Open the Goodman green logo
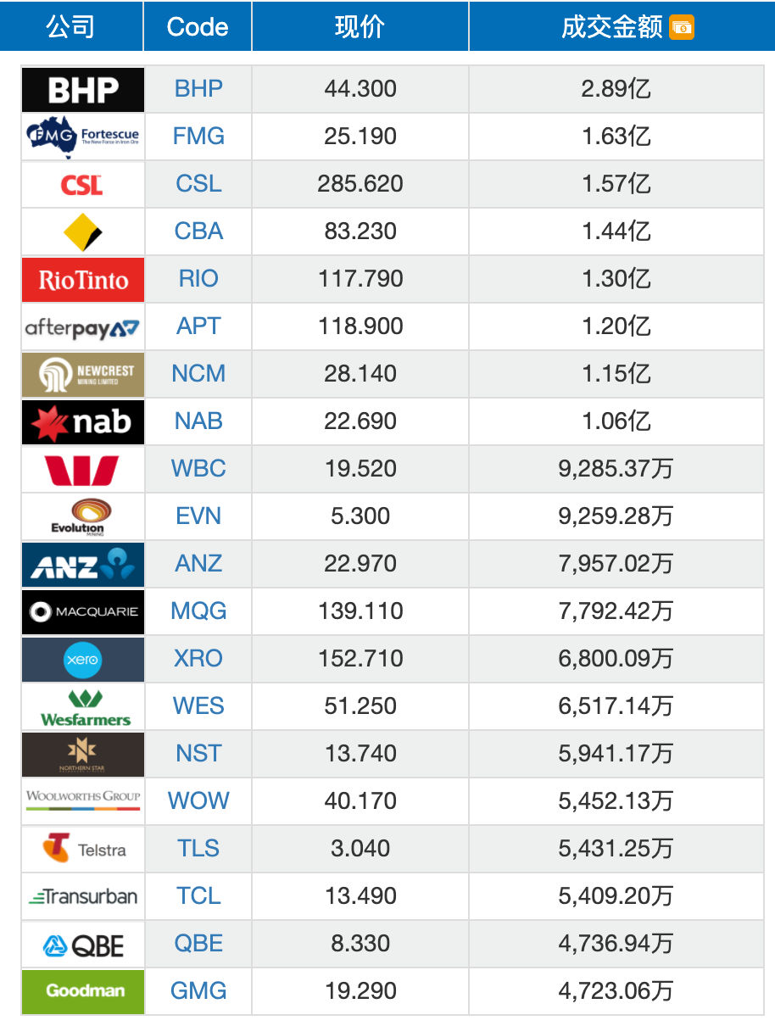 (x=83, y=992)
